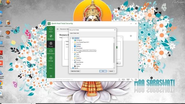Select the OneDrive folder
This screenshot has width=185, height=104.
[x=78, y=58]
